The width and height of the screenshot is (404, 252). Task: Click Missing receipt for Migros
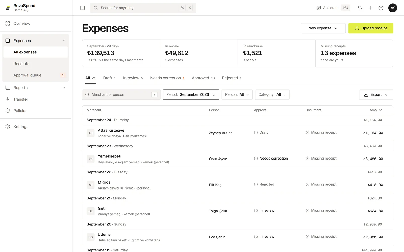(321, 184)
